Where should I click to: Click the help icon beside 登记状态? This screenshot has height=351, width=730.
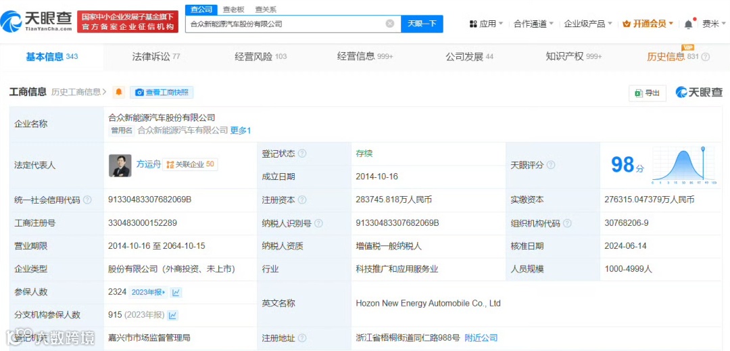click(302, 154)
